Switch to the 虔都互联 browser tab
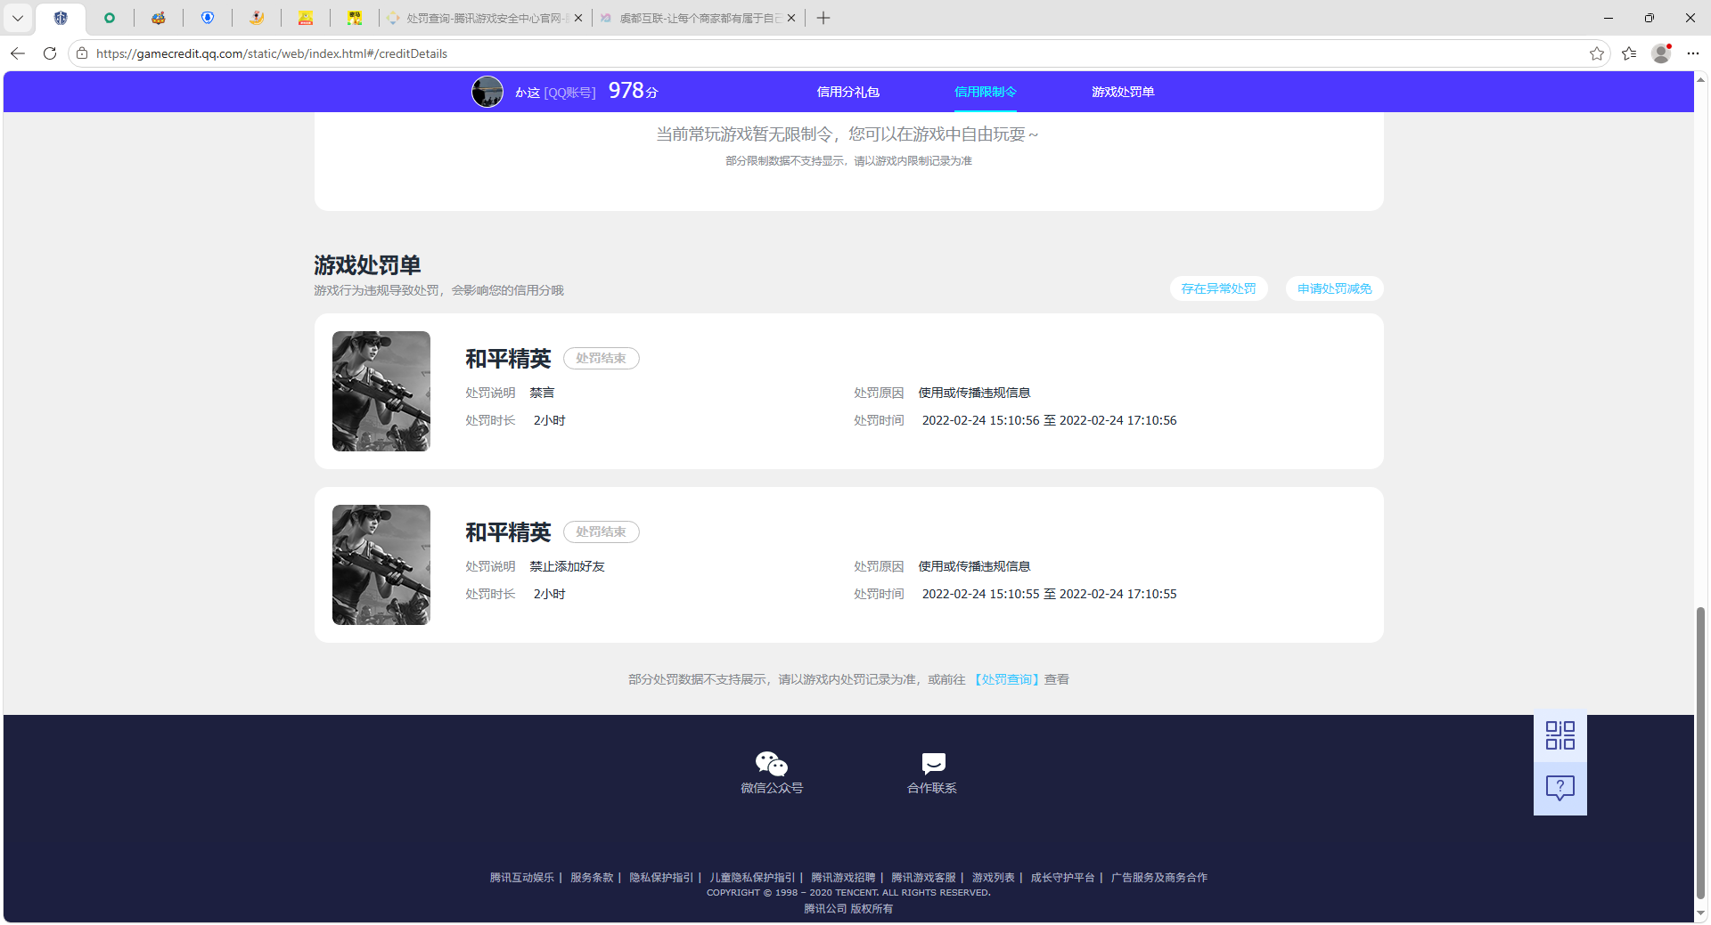 [x=699, y=18]
